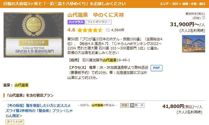Click the help question mark beside 目安
Viewport: 209px width, 125px height.
point(204,18)
